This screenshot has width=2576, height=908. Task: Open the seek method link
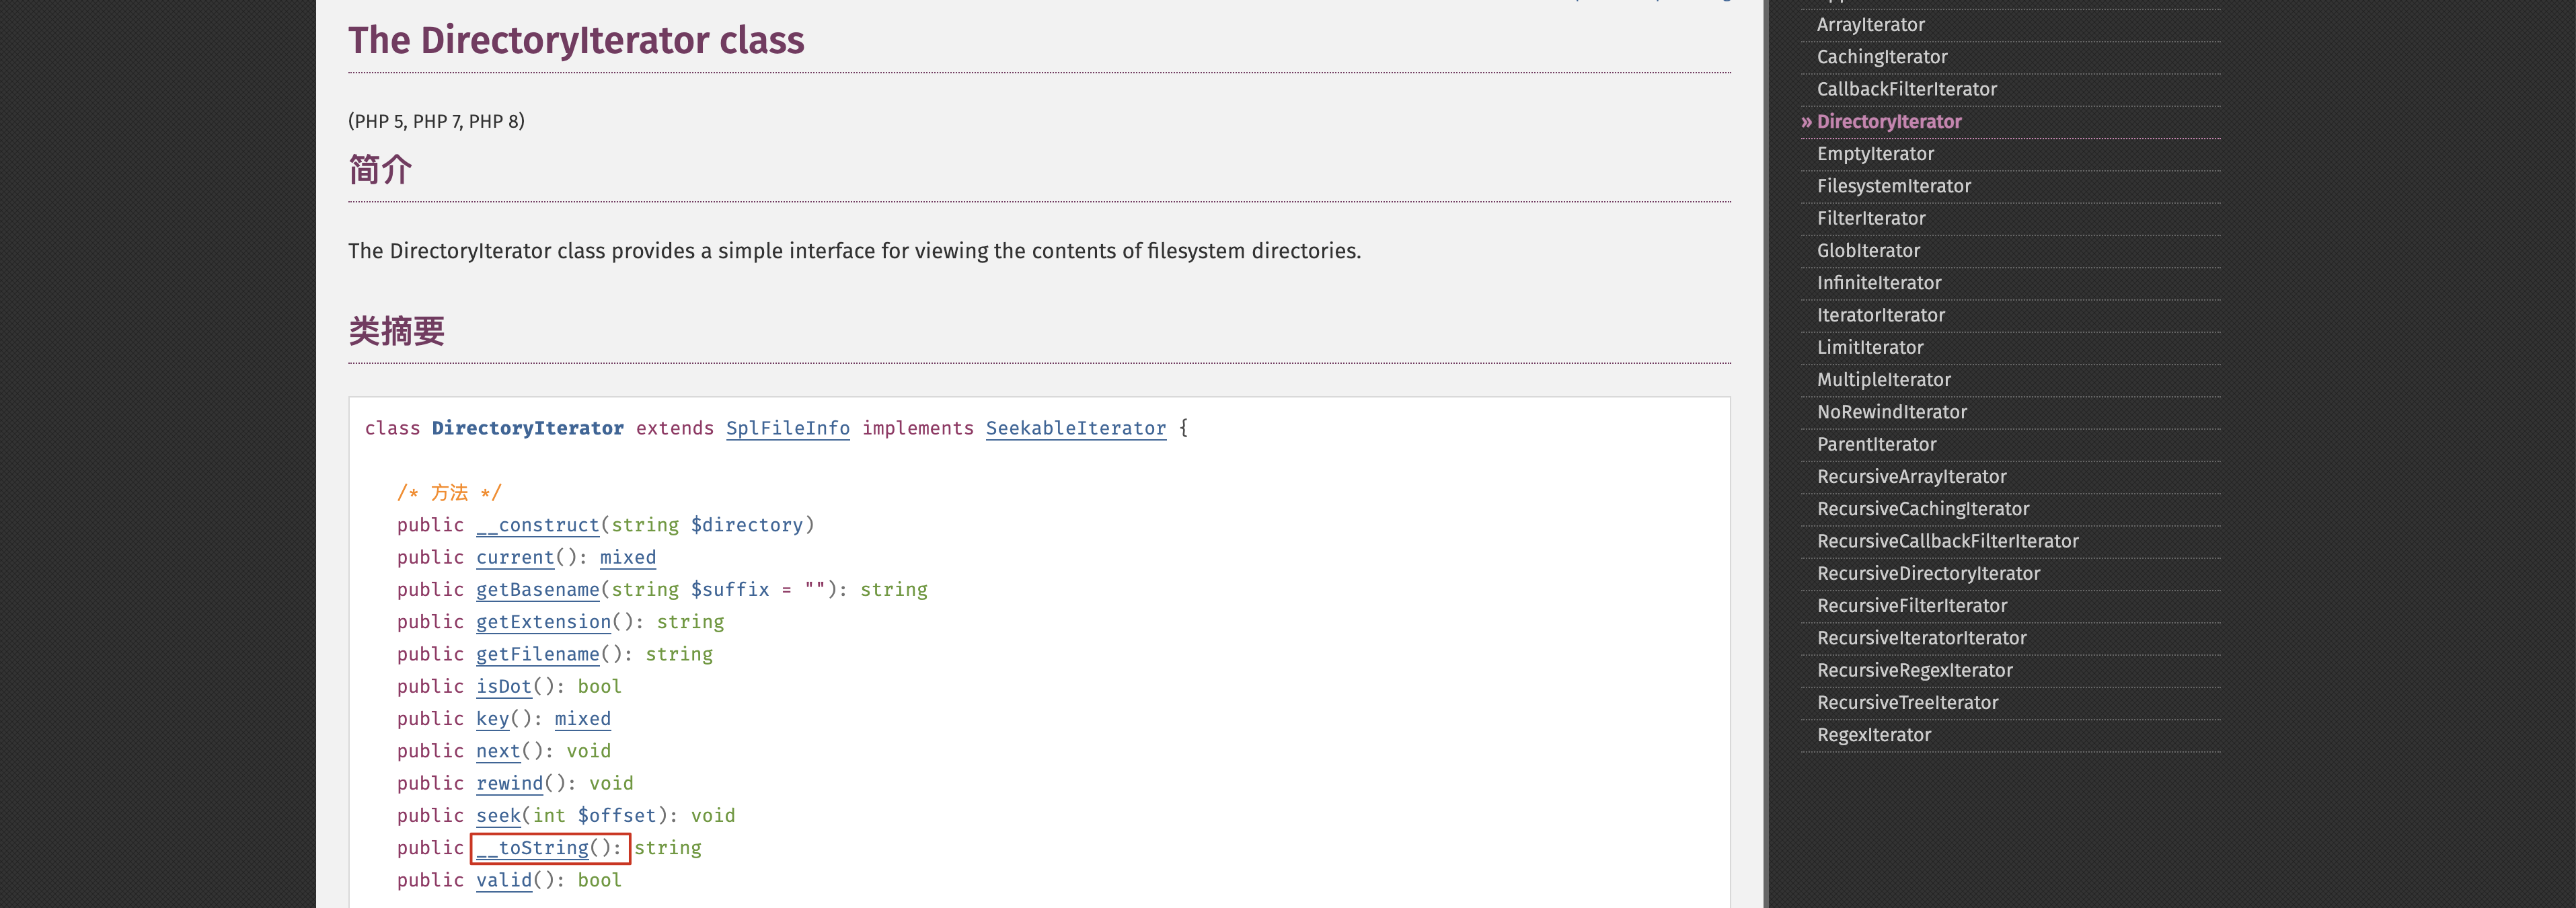[x=498, y=816]
